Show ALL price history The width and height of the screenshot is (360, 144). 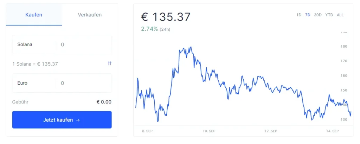click(x=340, y=15)
